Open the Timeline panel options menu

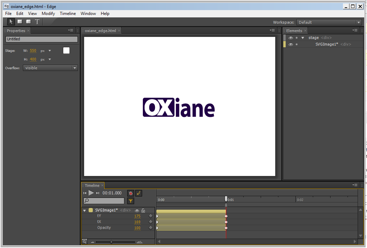point(355,185)
